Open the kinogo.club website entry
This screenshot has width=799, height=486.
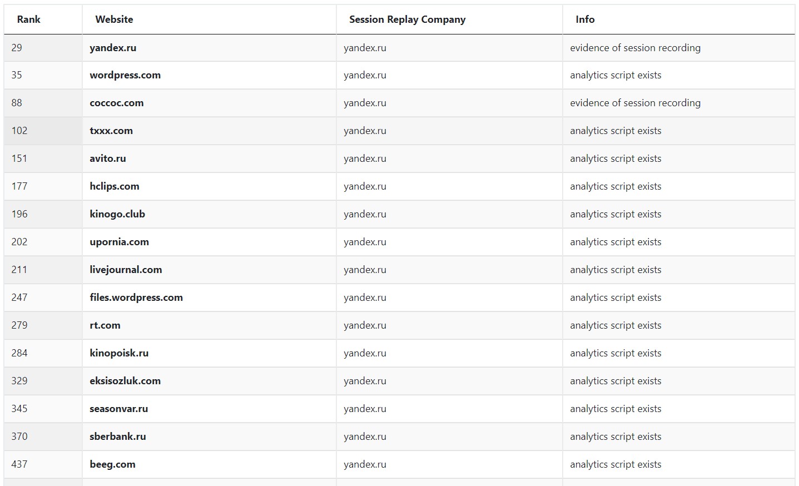(x=117, y=214)
